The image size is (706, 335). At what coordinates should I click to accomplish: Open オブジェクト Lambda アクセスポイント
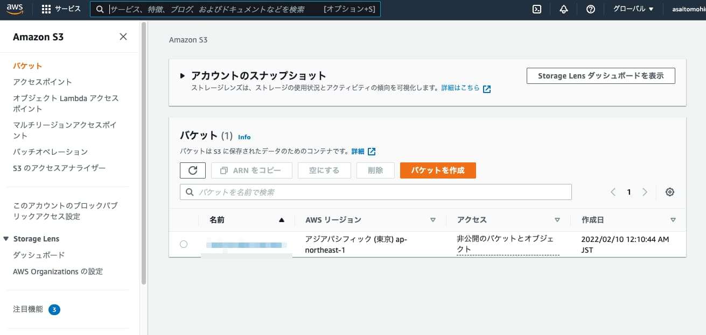(x=66, y=103)
